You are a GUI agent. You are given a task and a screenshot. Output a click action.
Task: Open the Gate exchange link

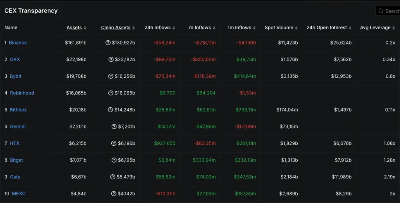click(15, 177)
